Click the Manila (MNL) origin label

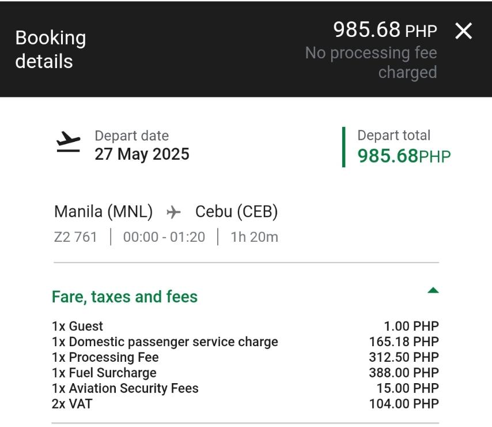tap(103, 212)
